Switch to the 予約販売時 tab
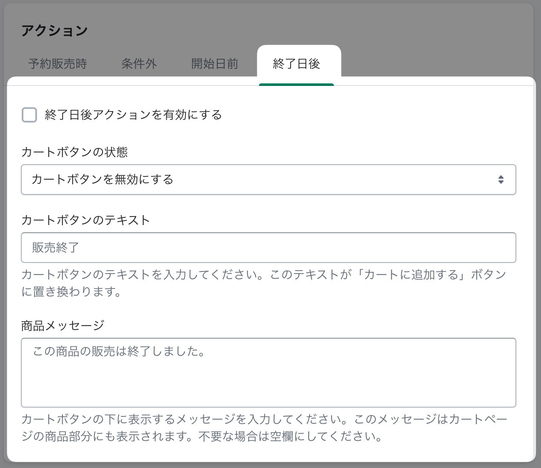This screenshot has width=541, height=468. click(57, 64)
